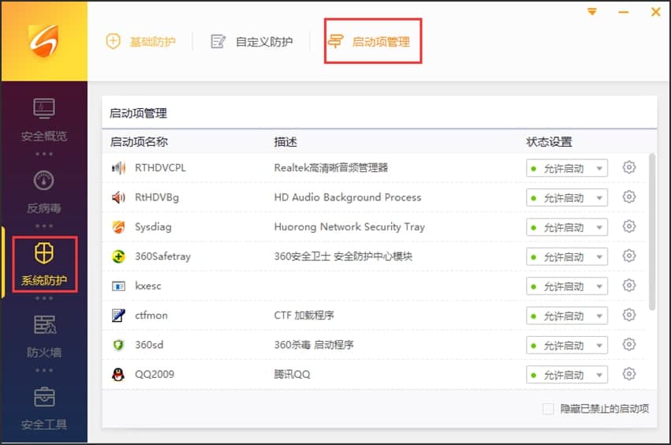Click the kxesc item icon
This screenshot has height=445, width=671.
click(118, 286)
